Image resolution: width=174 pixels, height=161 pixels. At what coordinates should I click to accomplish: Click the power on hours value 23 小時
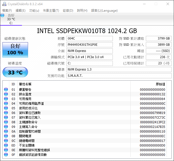tap(159, 63)
